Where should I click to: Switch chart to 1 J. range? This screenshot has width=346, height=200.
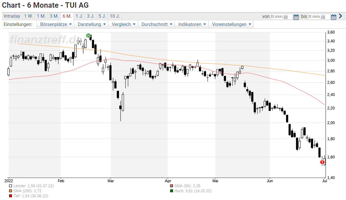coord(79,16)
